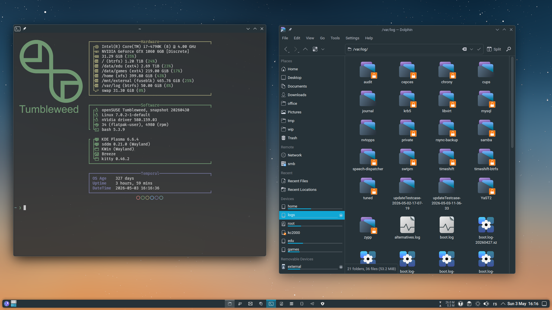Open the Edit menu in Dolphin
The image size is (552, 310).
pos(297,38)
